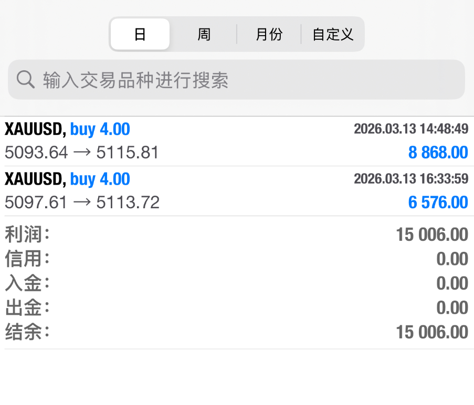Tap the 信用 value 0.00
Screen dimensions: 474x405
(452, 259)
